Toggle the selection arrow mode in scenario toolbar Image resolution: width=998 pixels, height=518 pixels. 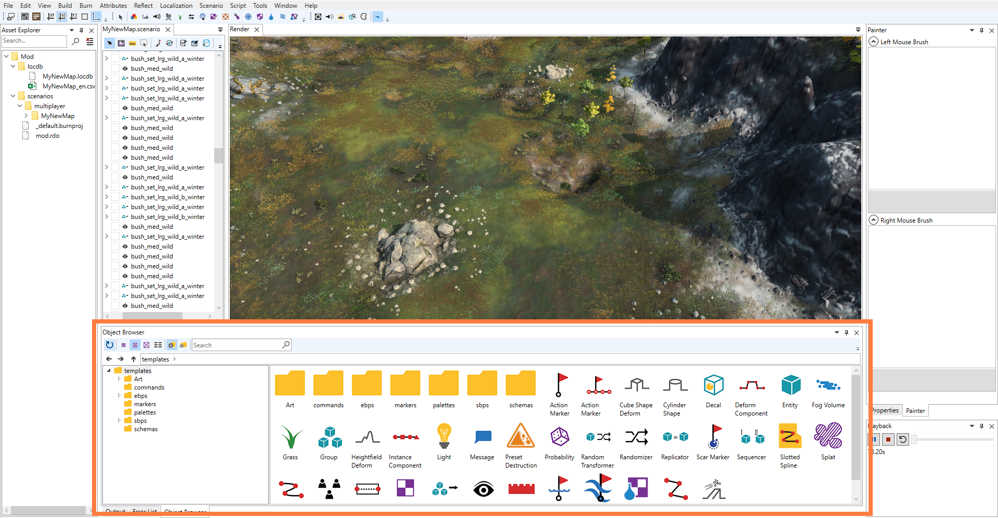coord(110,43)
